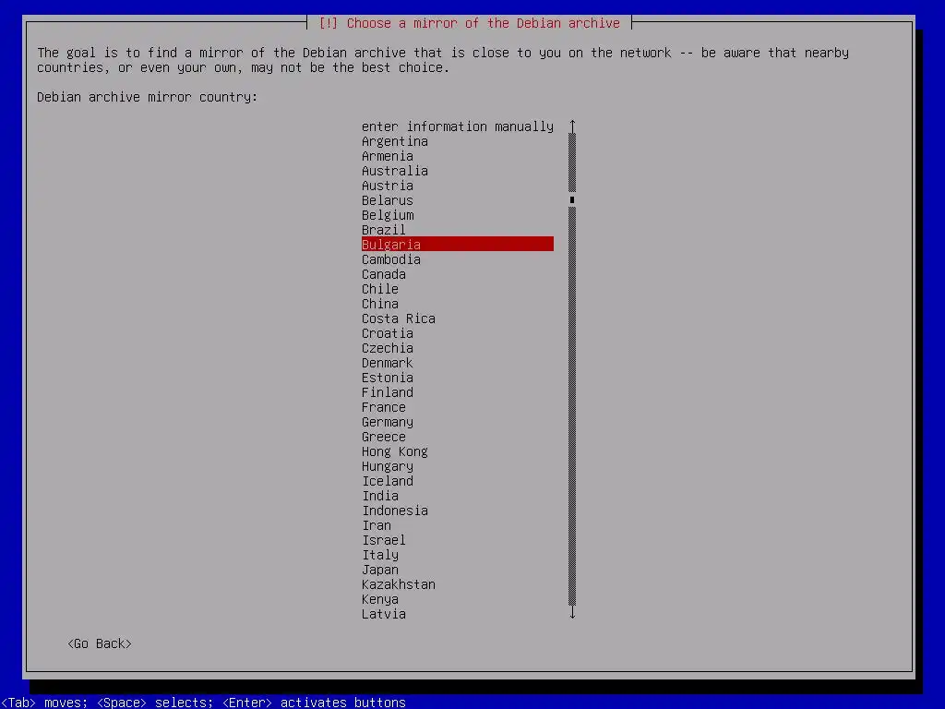
Task: Click the scrollbar track below the marker
Action: (x=572, y=406)
